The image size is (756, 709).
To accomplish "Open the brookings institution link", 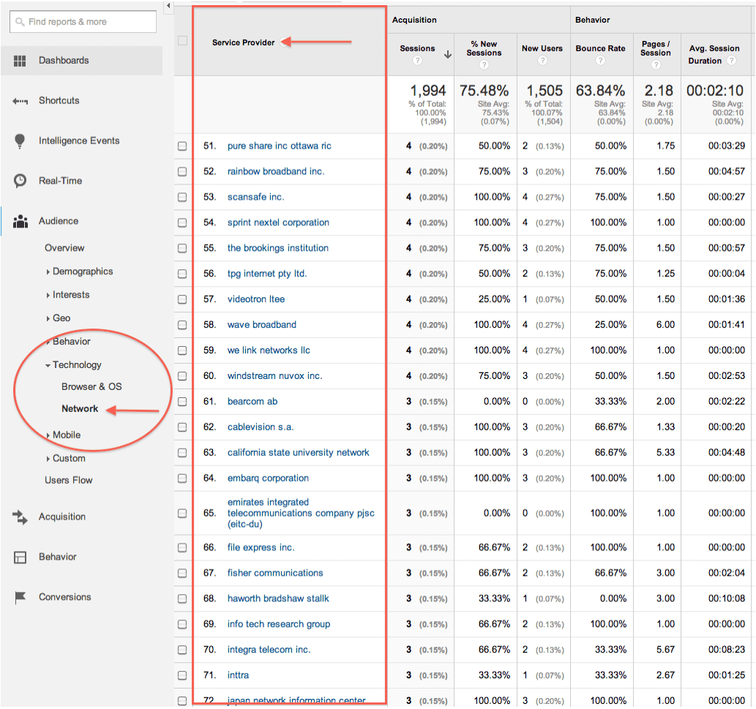I will pyautogui.click(x=277, y=248).
